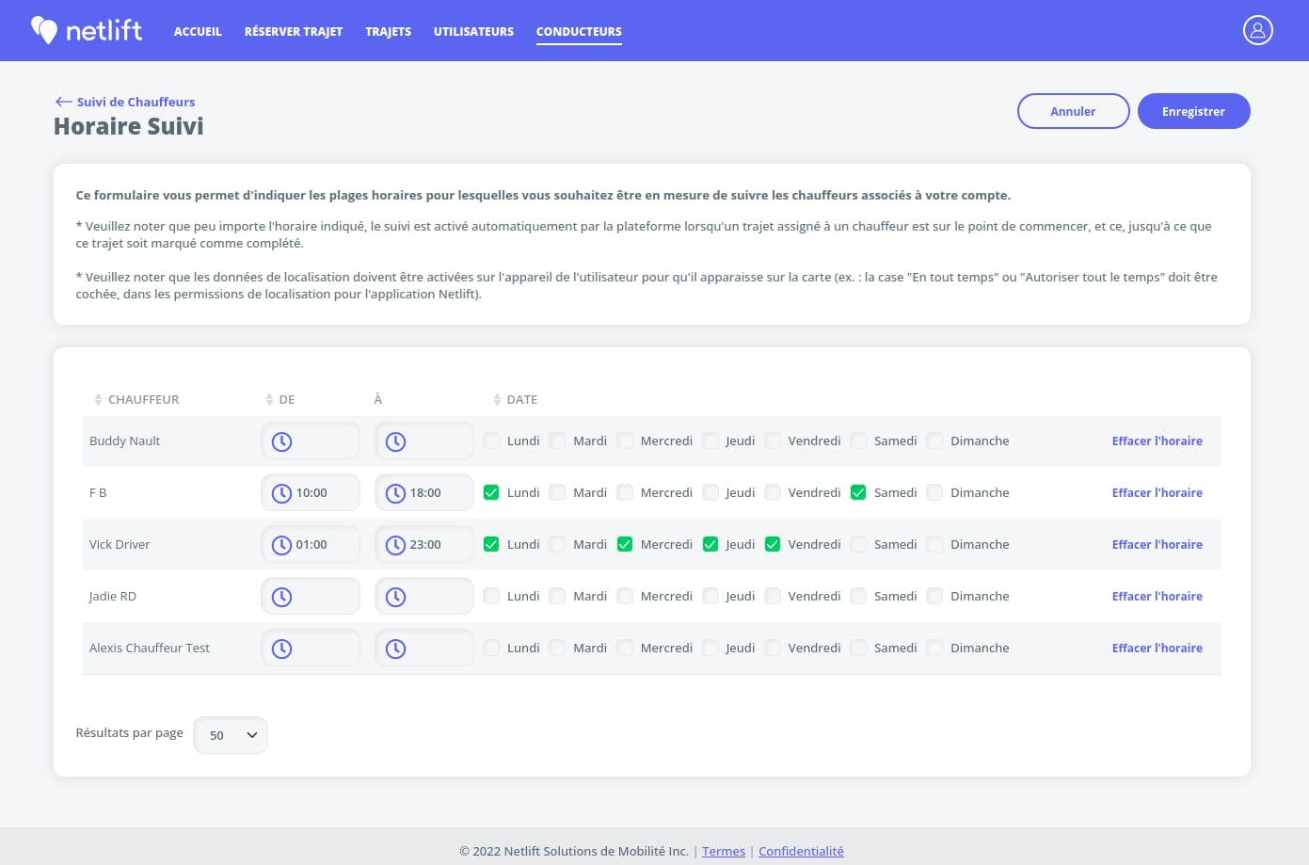This screenshot has width=1309, height=865.
Task: Open the Résultats par page dropdown
Action: tap(231, 735)
